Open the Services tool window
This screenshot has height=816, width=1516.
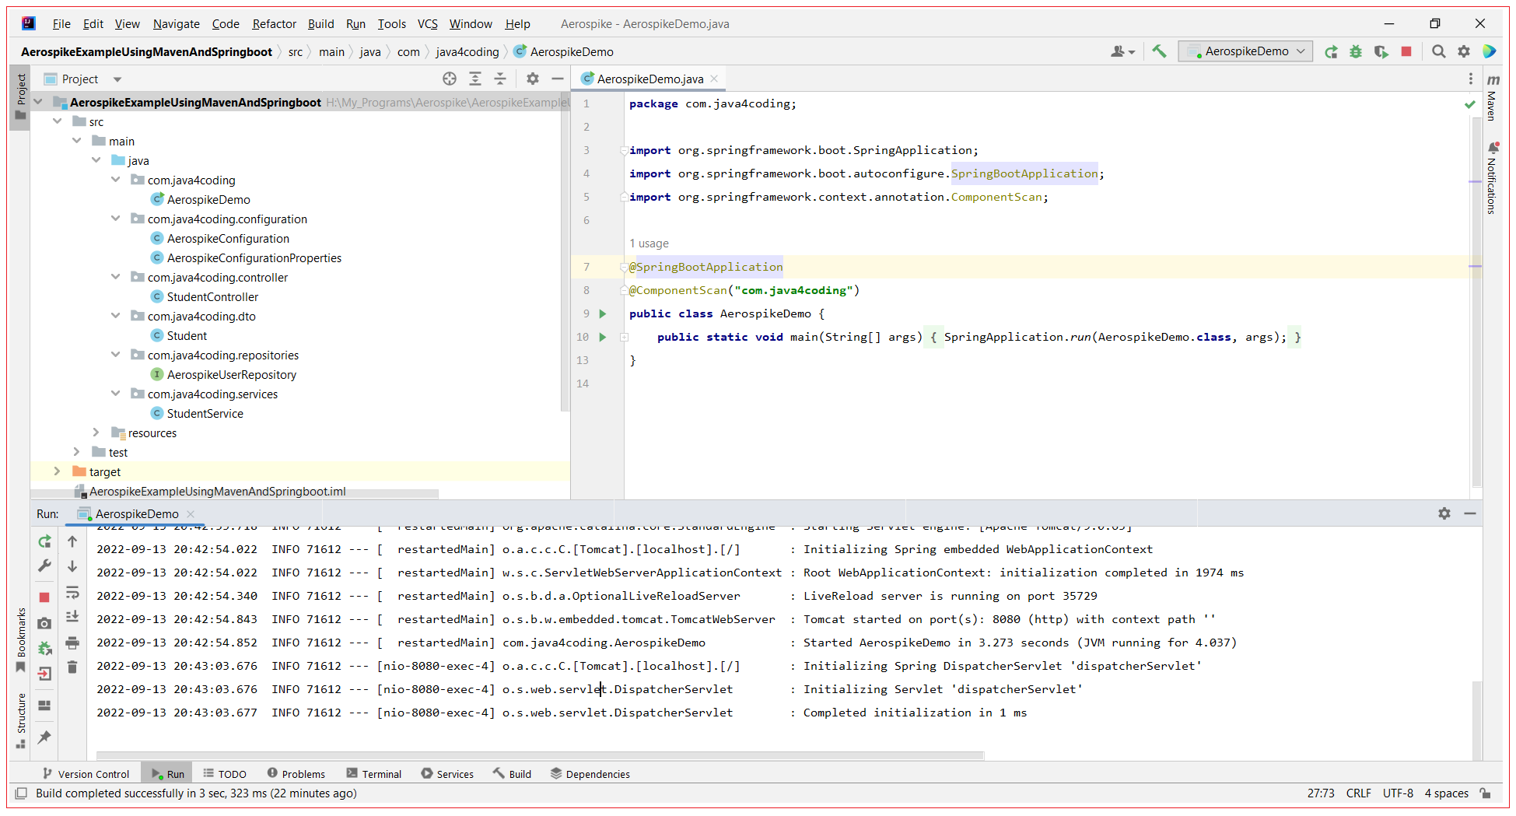[447, 774]
